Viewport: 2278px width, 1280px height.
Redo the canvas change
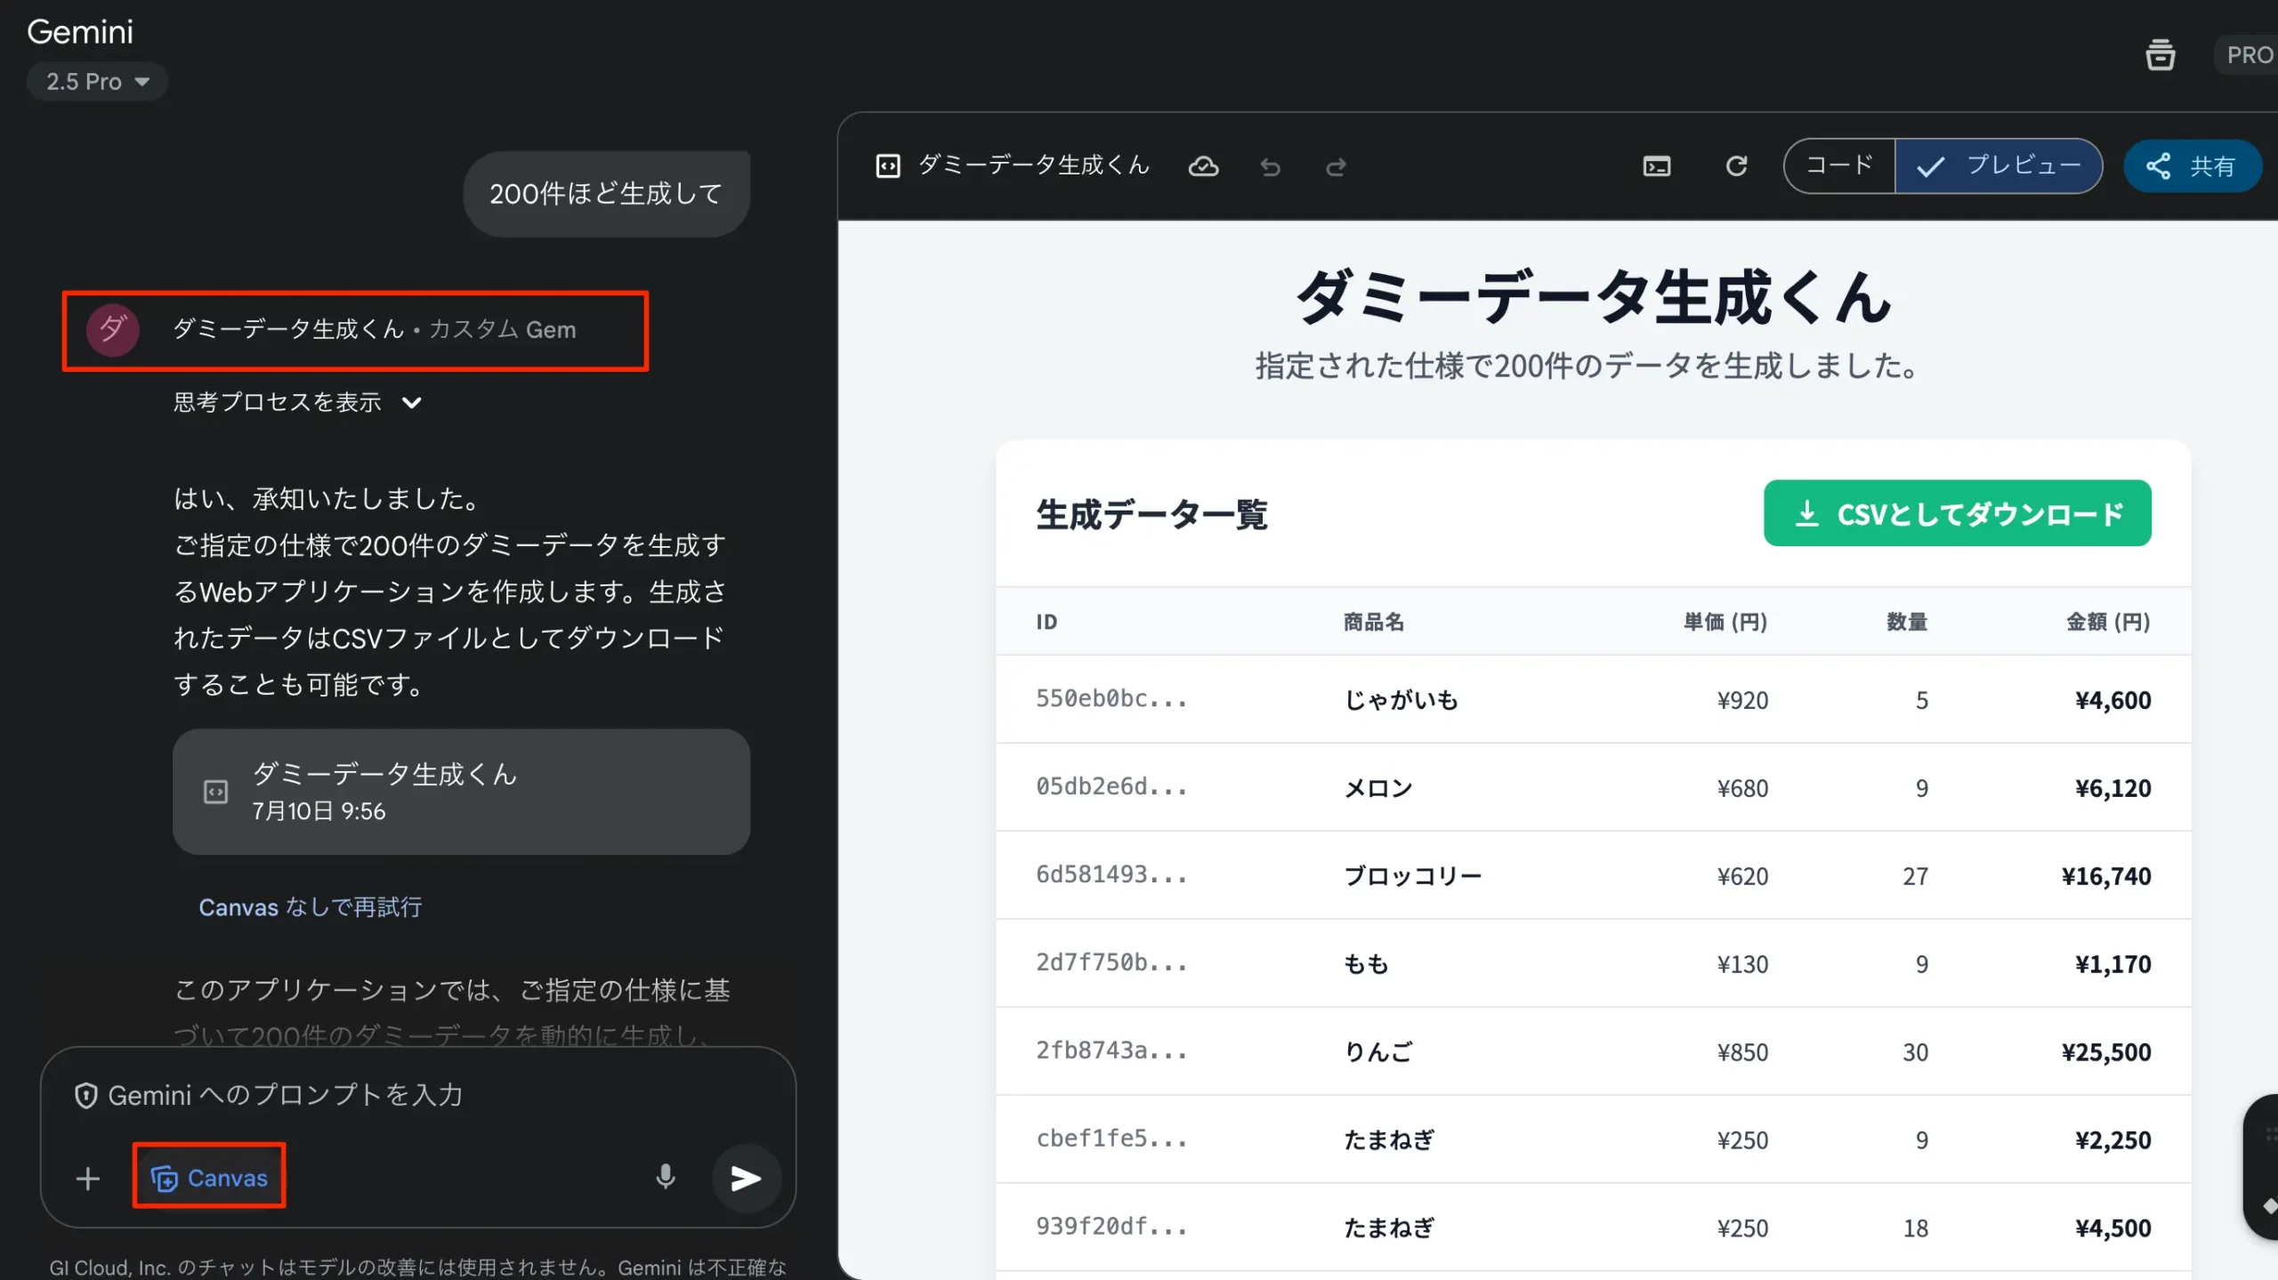click(1336, 166)
